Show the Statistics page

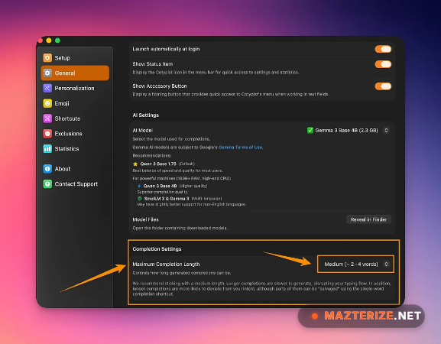(75, 148)
